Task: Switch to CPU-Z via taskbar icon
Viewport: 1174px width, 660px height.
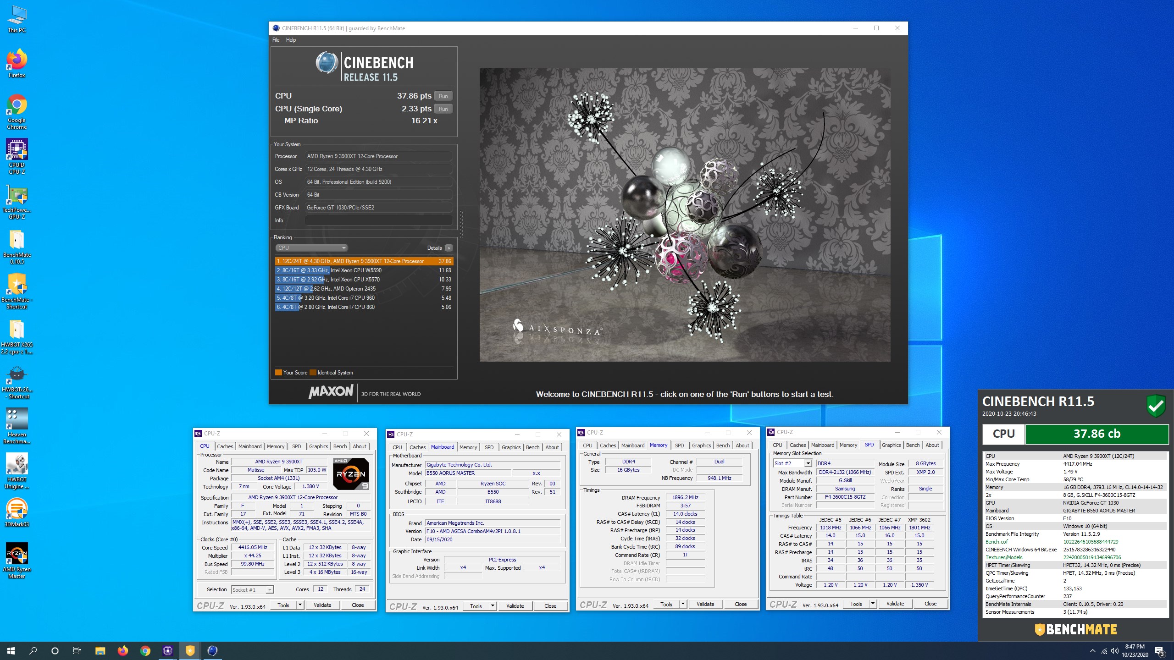Action: tap(167, 651)
